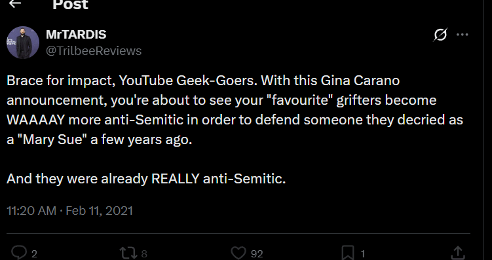This screenshot has height=260, width=492.
Task: Repost using the retweet arrows icon
Action: (128, 253)
